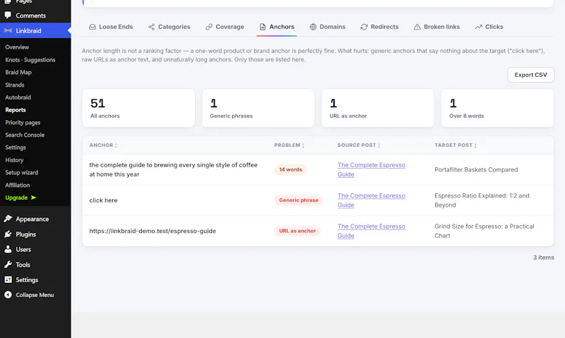
Task: Open Knots · Suggestions submenu item
Action: point(30,60)
